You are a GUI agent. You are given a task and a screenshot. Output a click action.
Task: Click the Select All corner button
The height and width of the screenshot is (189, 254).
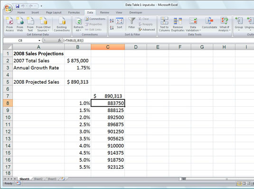[8, 47]
